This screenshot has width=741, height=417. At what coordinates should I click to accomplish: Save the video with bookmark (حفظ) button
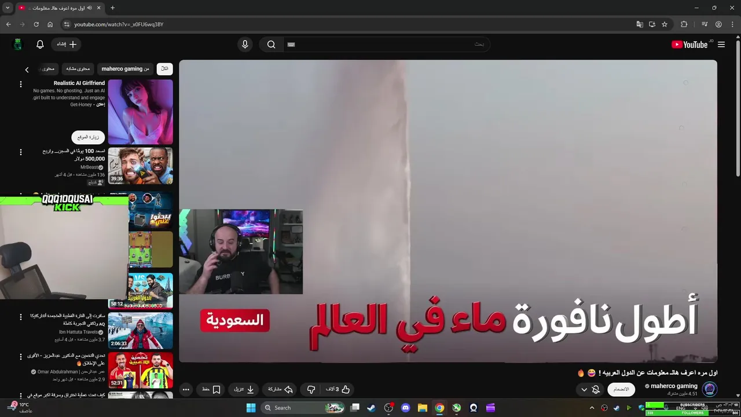[x=211, y=389]
